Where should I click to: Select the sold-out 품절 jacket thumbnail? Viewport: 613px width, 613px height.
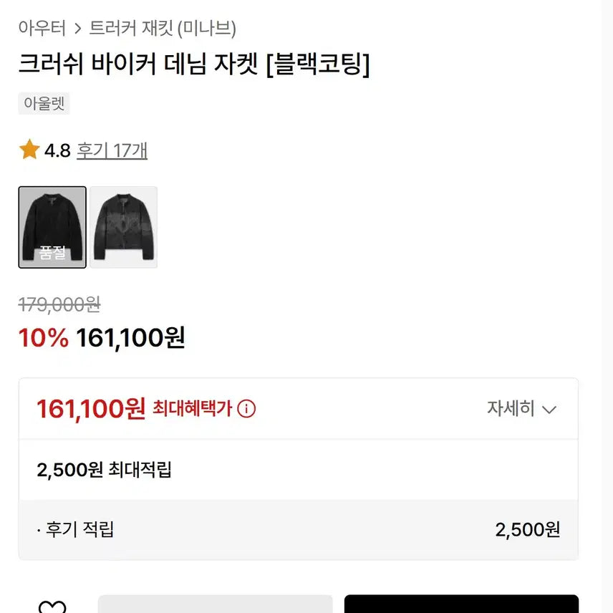(52, 227)
